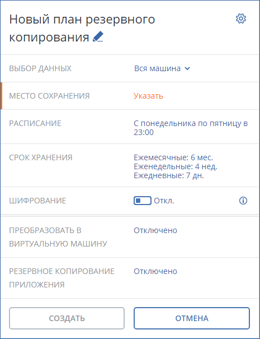Select the РАСПИСАНИЕ row label
260x339 pixels.
pyautogui.click(x=35, y=123)
